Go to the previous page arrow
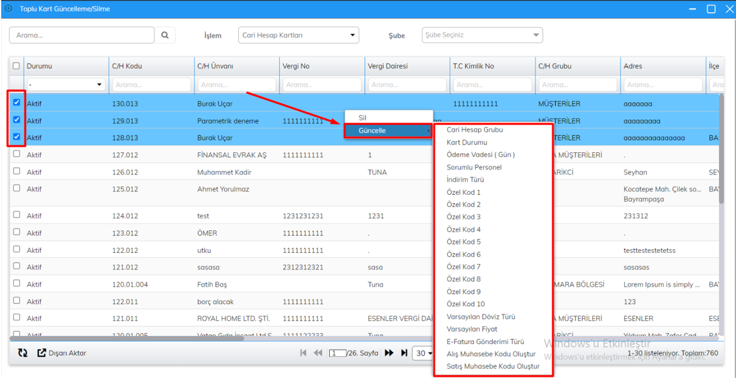 318,353
